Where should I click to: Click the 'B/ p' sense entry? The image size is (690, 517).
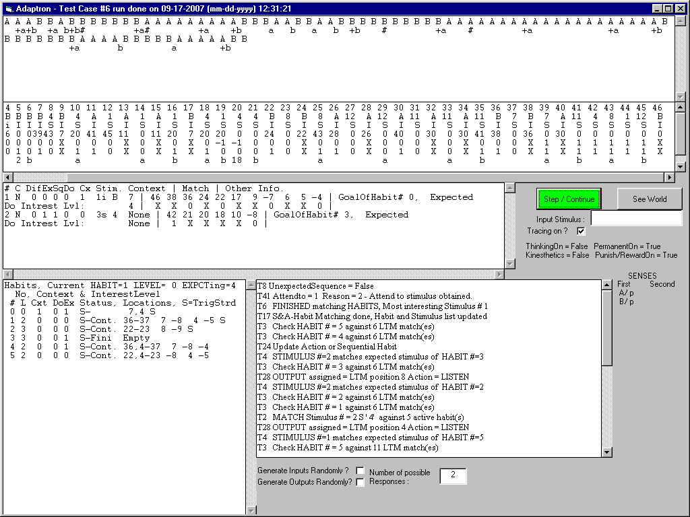coord(626,302)
